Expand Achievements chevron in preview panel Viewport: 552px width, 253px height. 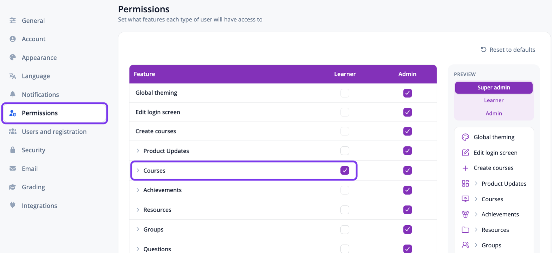(x=476, y=214)
